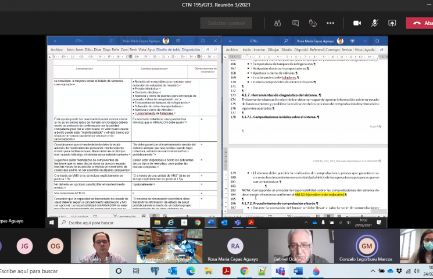Open Outlook on shared screen taskbar

coord(224,223)
